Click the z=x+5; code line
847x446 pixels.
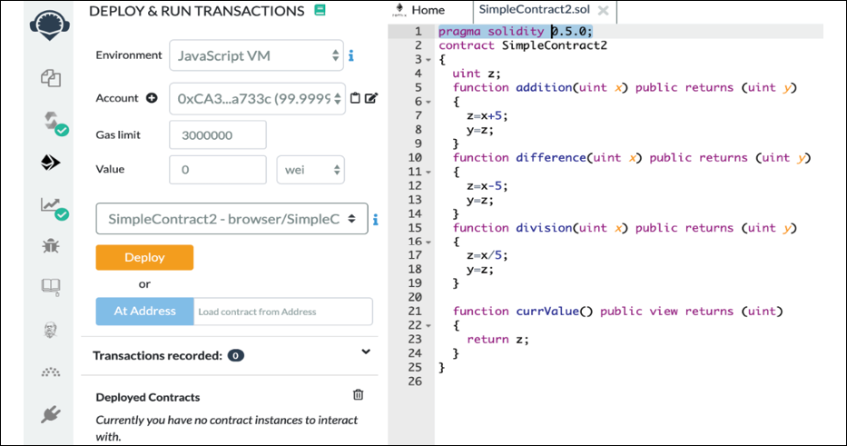[x=488, y=115]
